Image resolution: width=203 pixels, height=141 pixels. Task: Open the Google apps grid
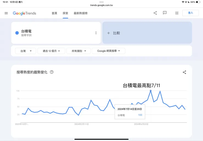pyautogui.click(x=177, y=13)
